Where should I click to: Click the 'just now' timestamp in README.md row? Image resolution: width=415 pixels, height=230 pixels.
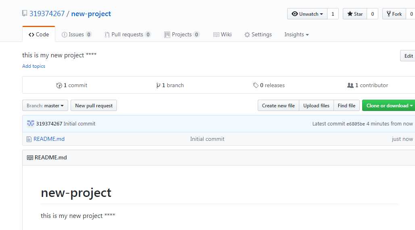click(x=402, y=139)
